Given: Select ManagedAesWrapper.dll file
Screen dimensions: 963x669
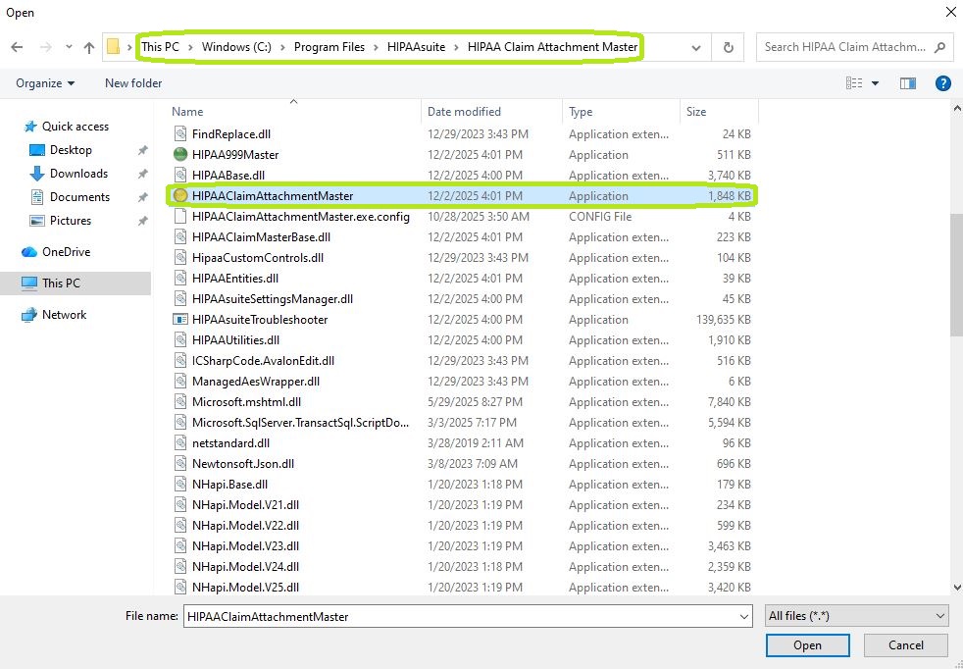Looking at the screenshot, I should point(256,382).
